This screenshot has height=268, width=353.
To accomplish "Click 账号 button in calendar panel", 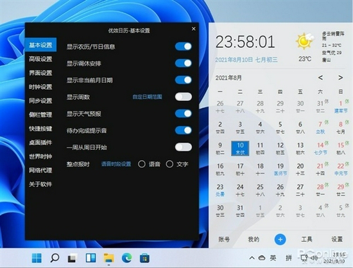I will click(x=224, y=239).
